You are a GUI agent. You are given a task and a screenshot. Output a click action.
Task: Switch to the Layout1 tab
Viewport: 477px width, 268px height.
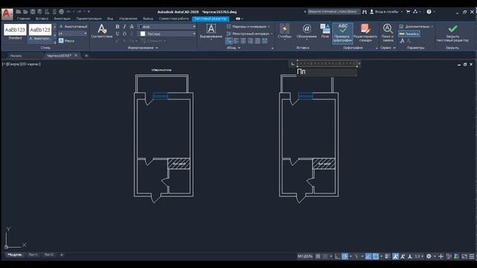(33, 255)
